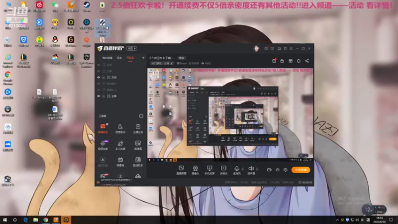Image resolution: width=398 pixels, height=224 pixels.
Task: Add a 多媒体 multimedia source
Action: pos(223,170)
